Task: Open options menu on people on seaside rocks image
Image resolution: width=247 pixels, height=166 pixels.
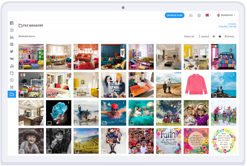Action: pos(234,75)
